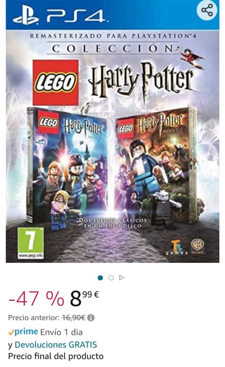Select the first image carousel dot
Image resolution: width=225 pixels, height=367 pixels.
pyautogui.click(x=100, y=278)
